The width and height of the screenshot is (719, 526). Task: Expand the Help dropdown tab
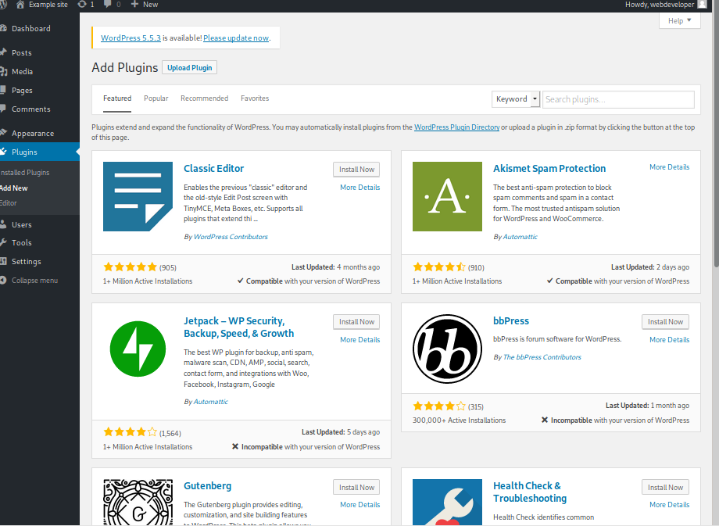(x=680, y=20)
